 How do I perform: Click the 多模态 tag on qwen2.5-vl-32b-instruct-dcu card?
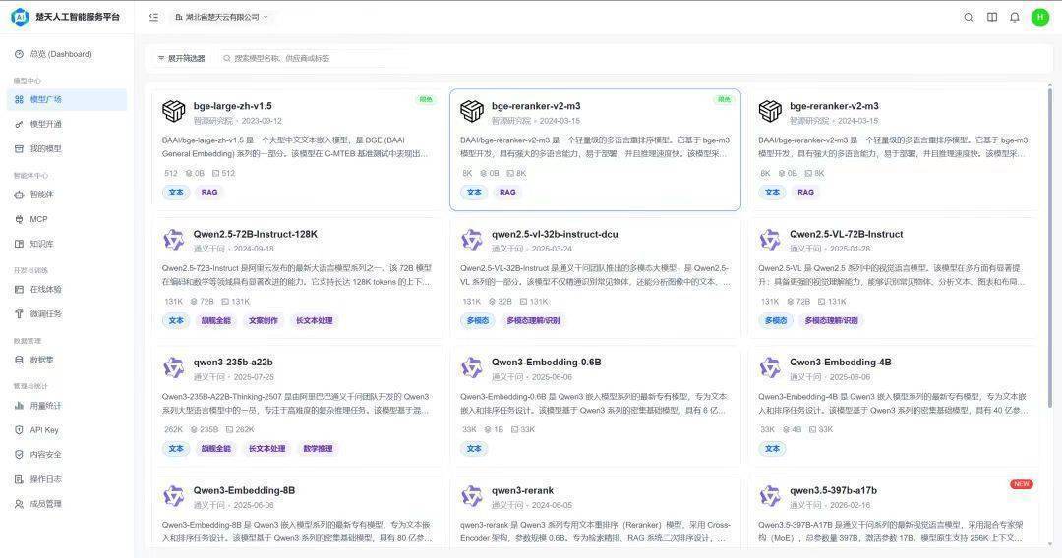coord(477,320)
